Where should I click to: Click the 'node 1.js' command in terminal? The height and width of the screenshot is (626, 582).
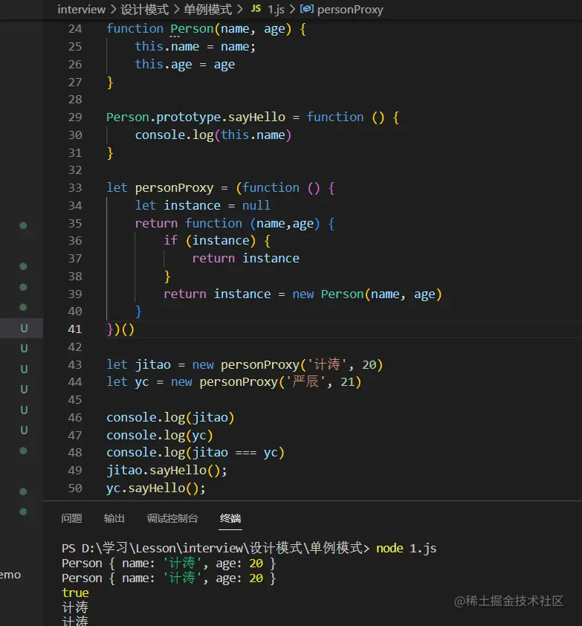(407, 548)
